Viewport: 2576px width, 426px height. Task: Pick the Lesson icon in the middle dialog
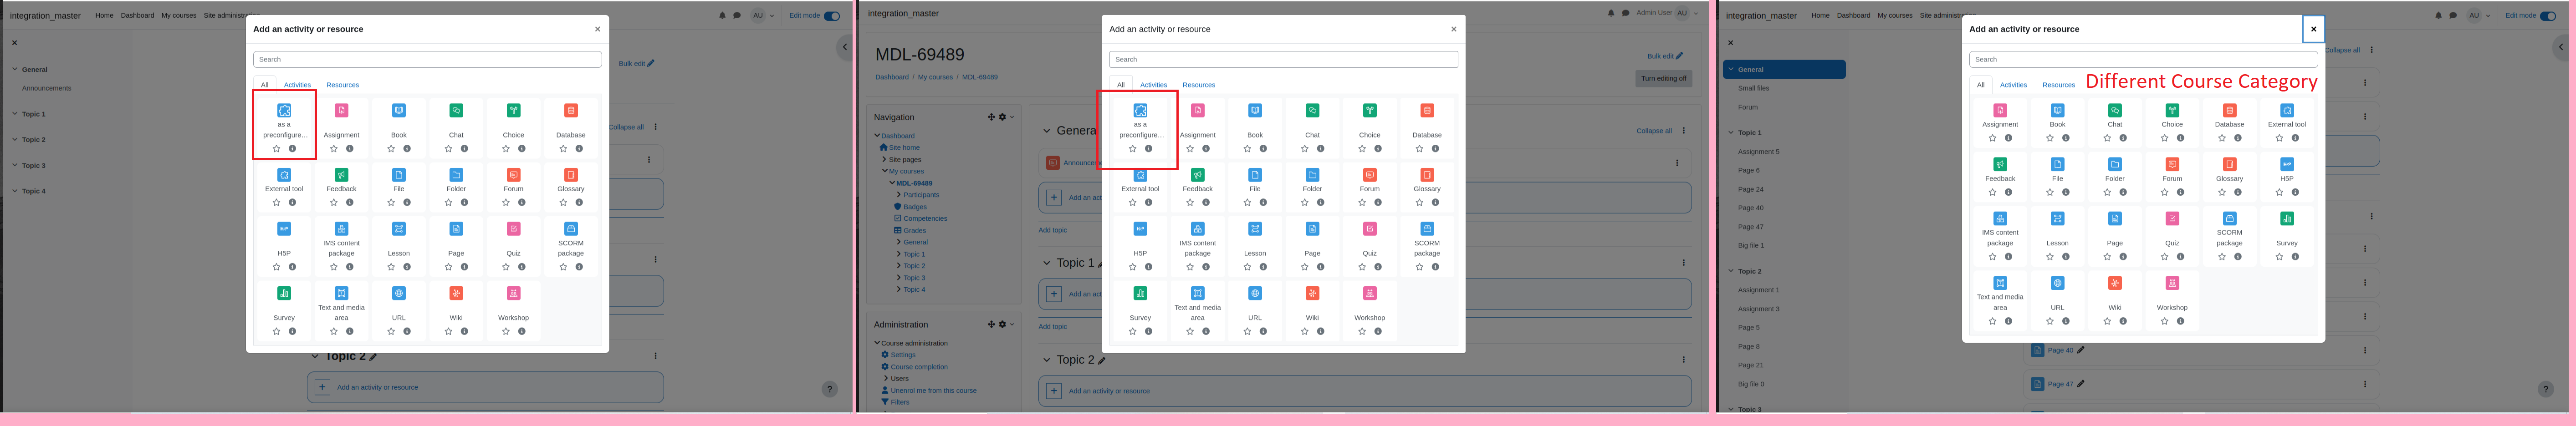coord(1255,229)
